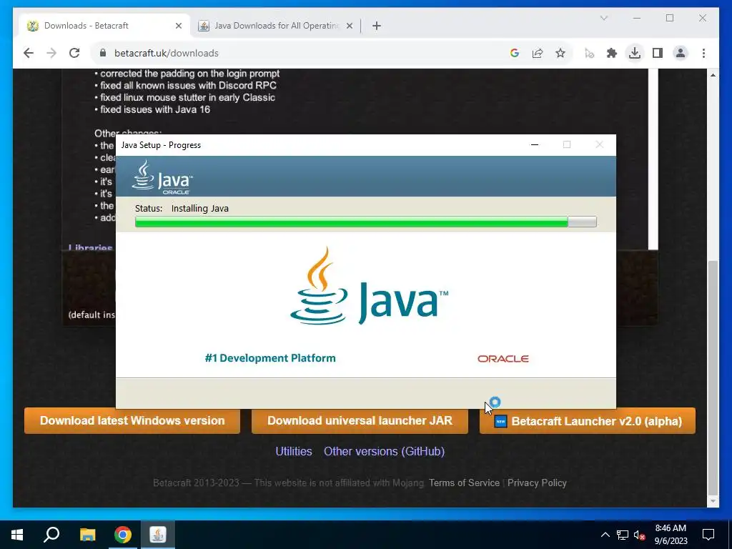
Task: Click the large Java logo in installer
Action: (369, 286)
